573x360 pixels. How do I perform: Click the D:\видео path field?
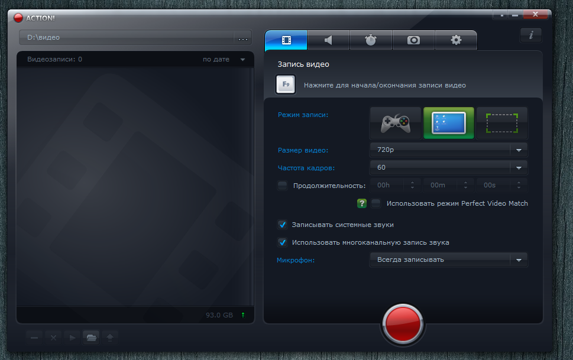pyautogui.click(x=127, y=37)
